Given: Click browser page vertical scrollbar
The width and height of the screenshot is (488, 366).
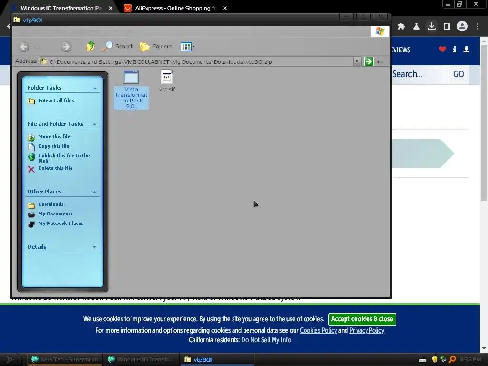Looking at the screenshot, I should click(484, 122).
